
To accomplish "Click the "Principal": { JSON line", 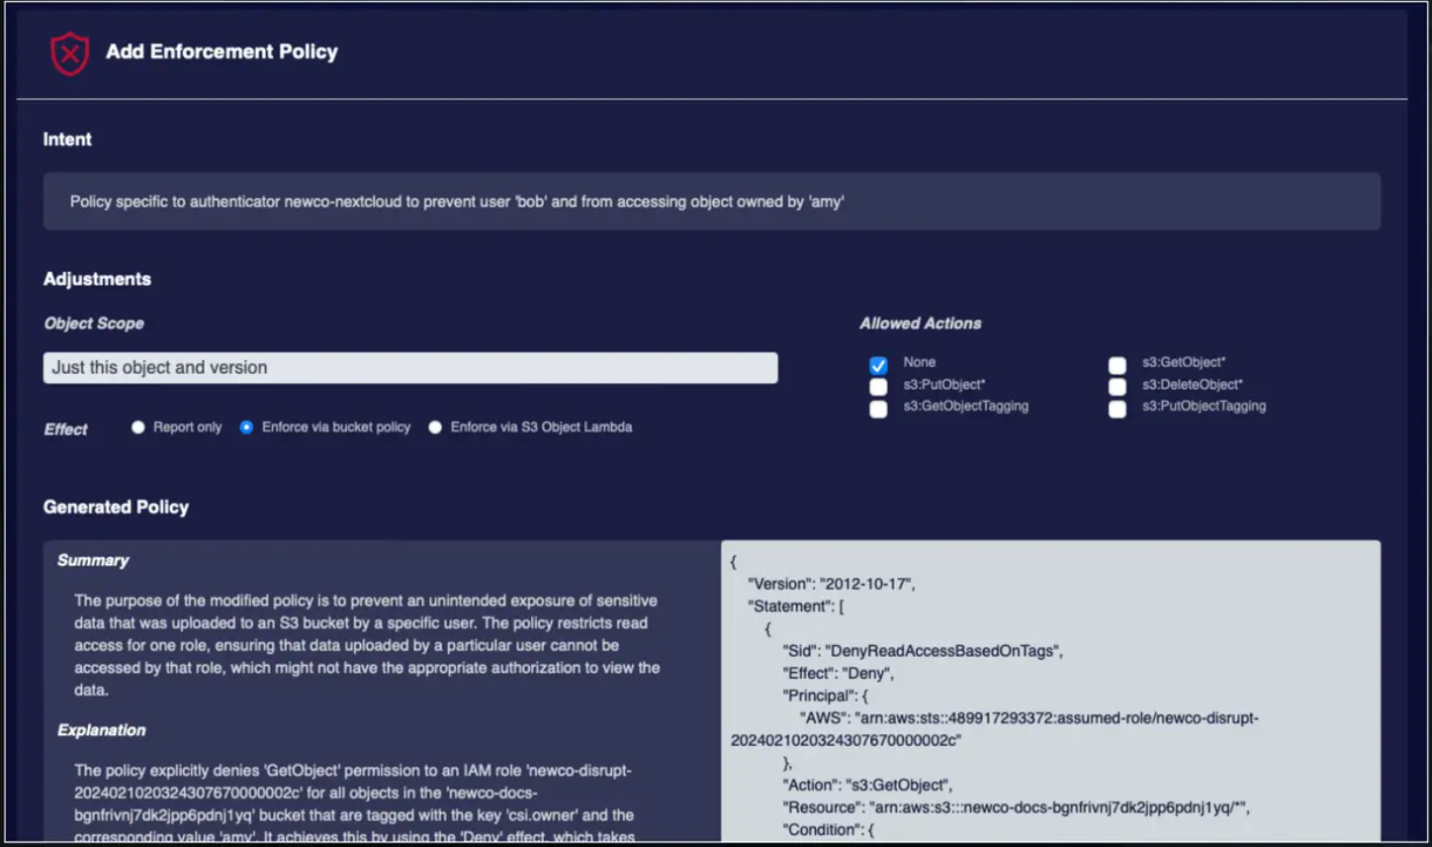I will click(x=825, y=696).
